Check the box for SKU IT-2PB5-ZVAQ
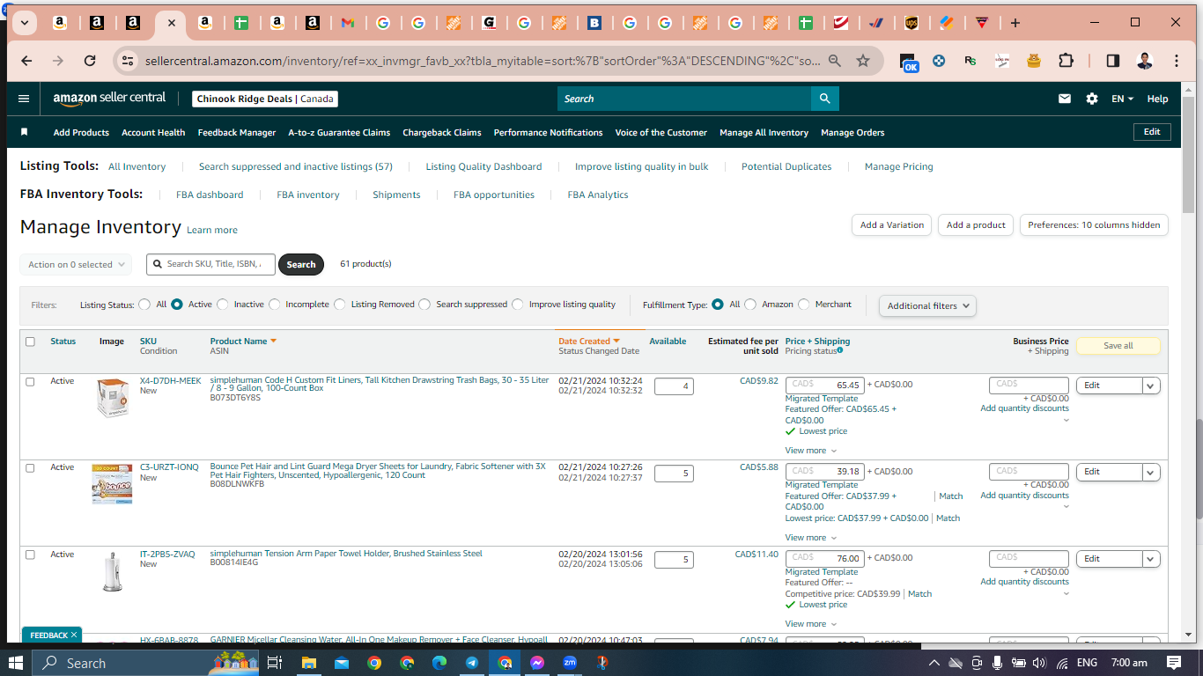 point(30,555)
